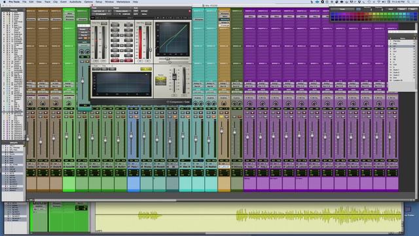419x236 pixels.
Task: Open the Window menu
Action: click(109, 1)
